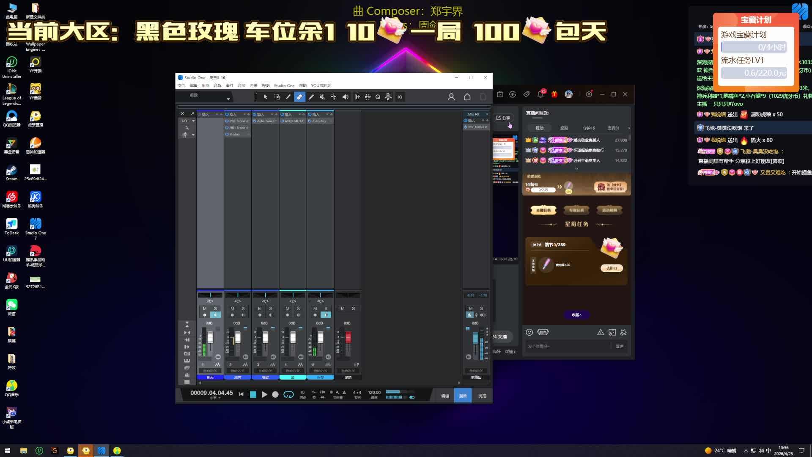Select the Eraser tool
The width and height of the screenshot is (812, 457).
[299, 97]
